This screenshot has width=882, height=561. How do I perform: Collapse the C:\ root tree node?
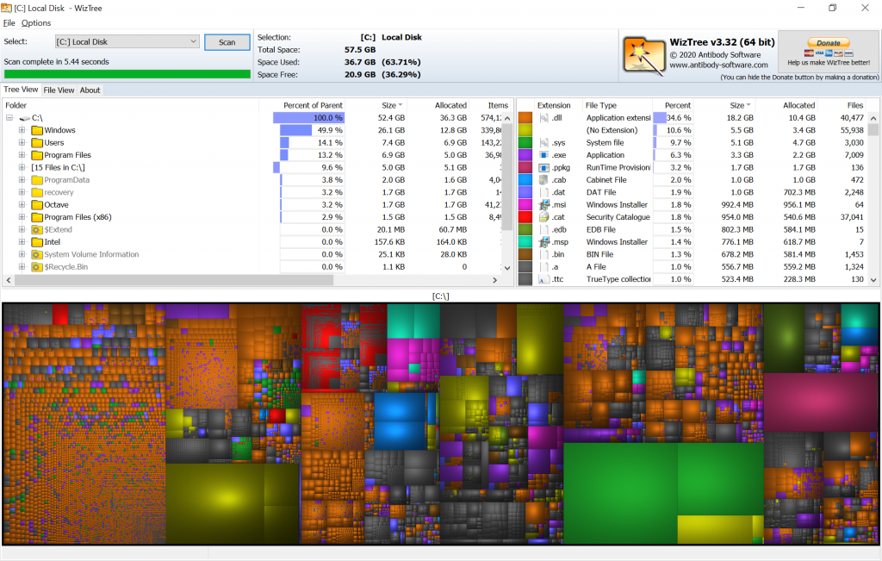pyautogui.click(x=10, y=117)
